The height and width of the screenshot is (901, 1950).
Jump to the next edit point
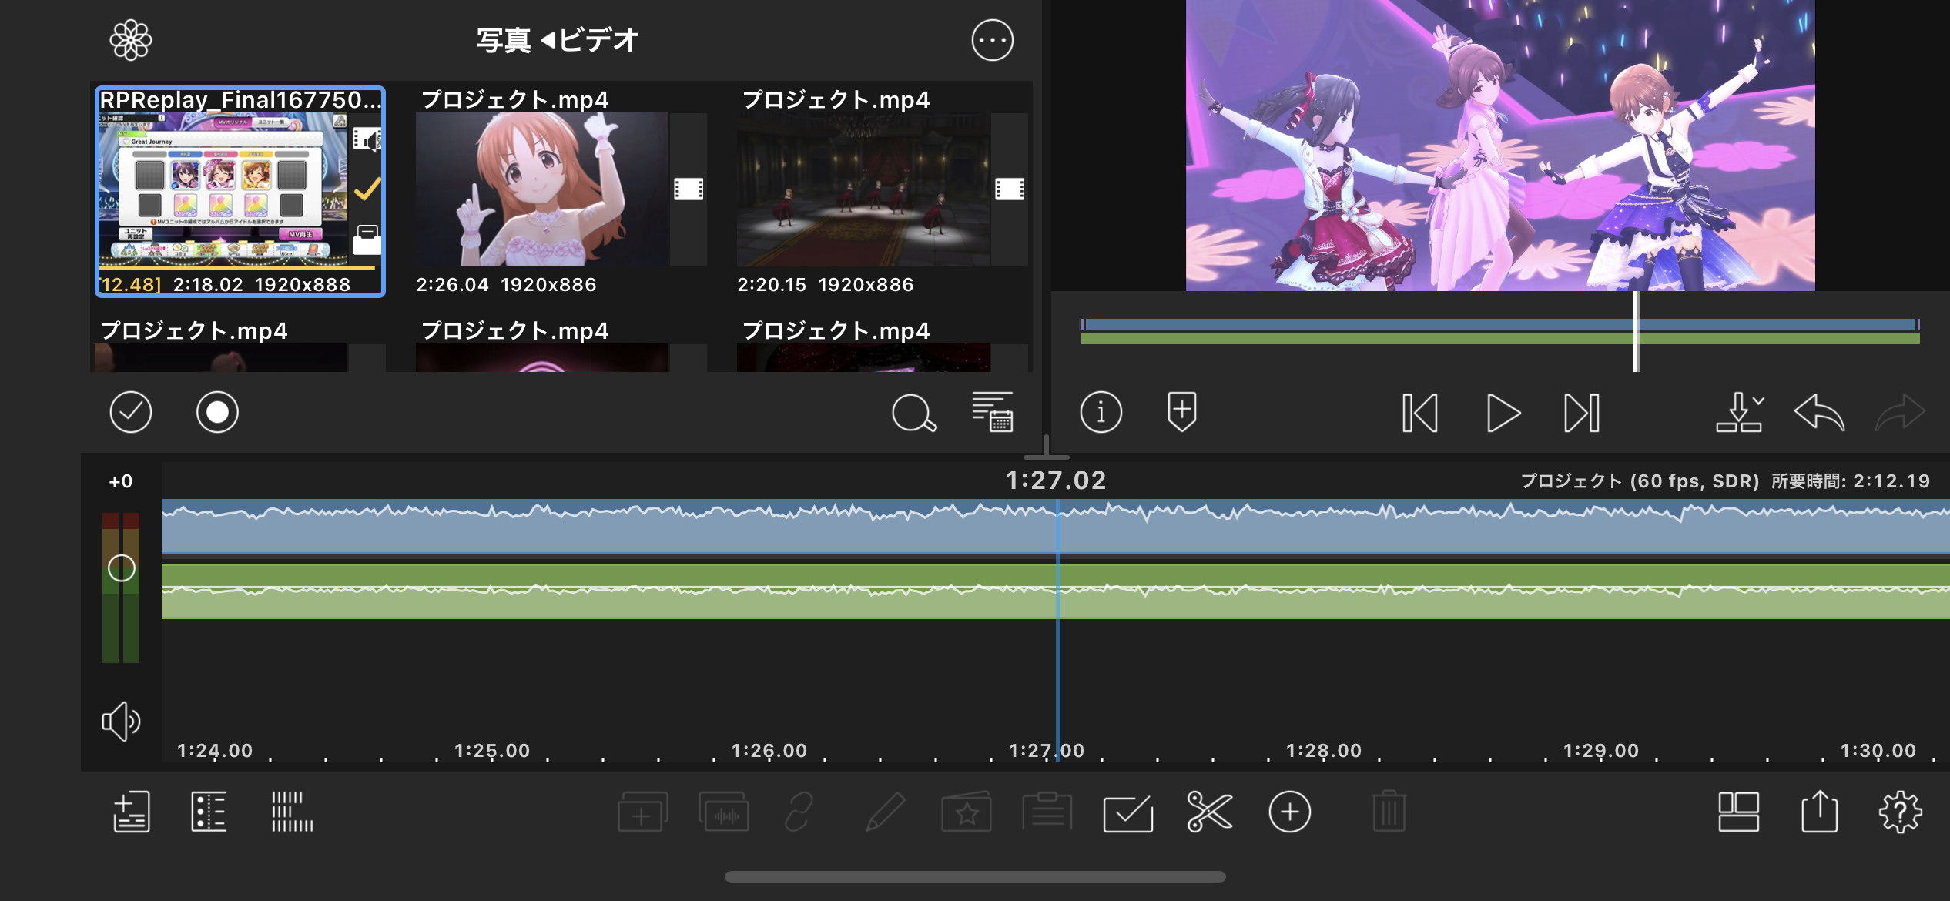point(1582,414)
